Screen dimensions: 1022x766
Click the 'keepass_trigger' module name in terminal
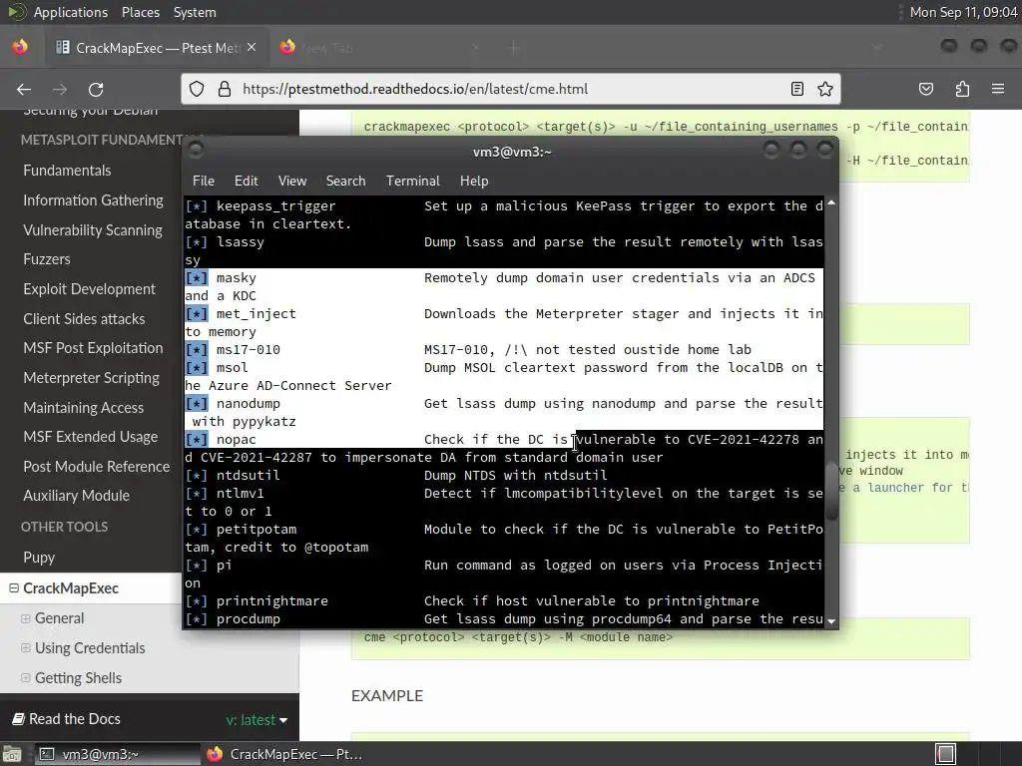coord(275,206)
